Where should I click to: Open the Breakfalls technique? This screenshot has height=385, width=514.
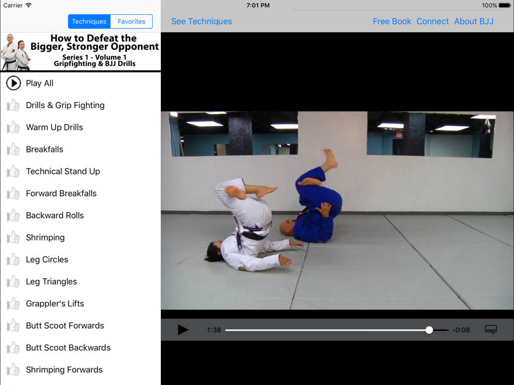(x=45, y=149)
